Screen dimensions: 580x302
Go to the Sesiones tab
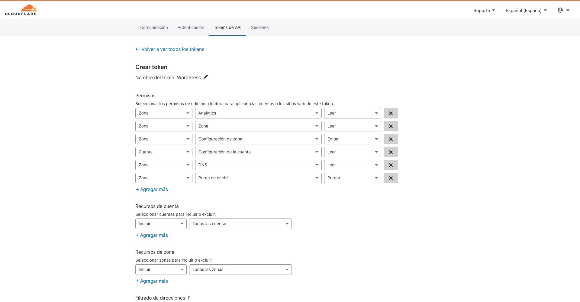pos(259,27)
